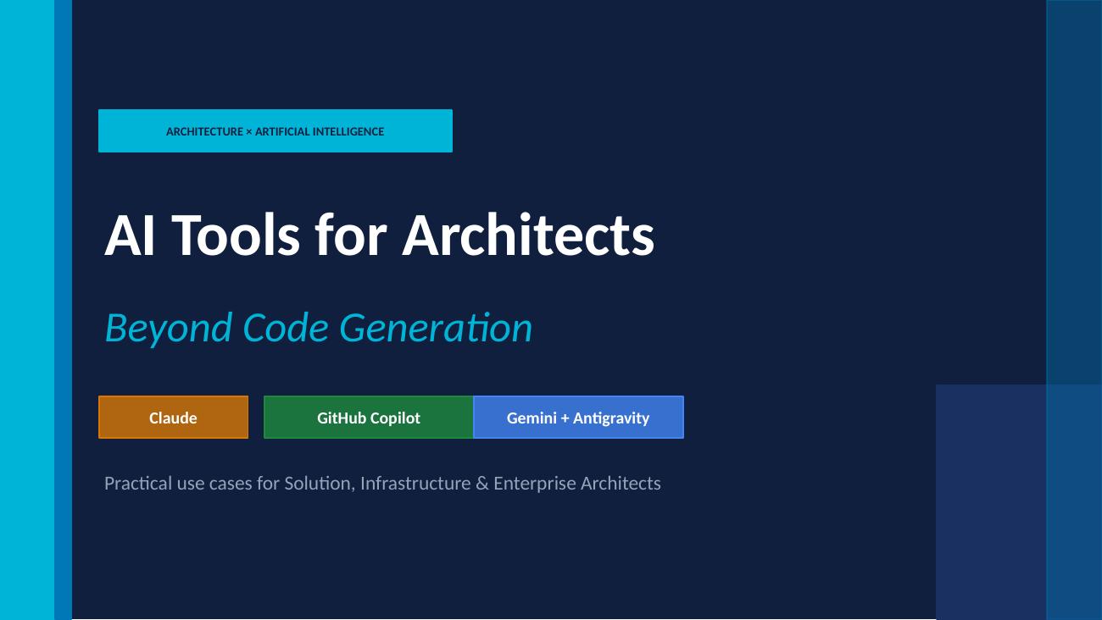The width and height of the screenshot is (1102, 620).
Task: Click the Claude orange badge
Action: tap(173, 418)
